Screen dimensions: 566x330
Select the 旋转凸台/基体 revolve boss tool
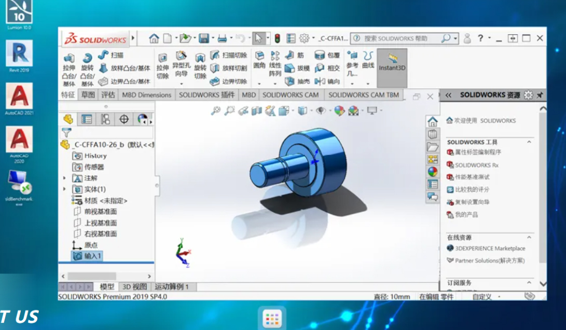tap(87, 70)
